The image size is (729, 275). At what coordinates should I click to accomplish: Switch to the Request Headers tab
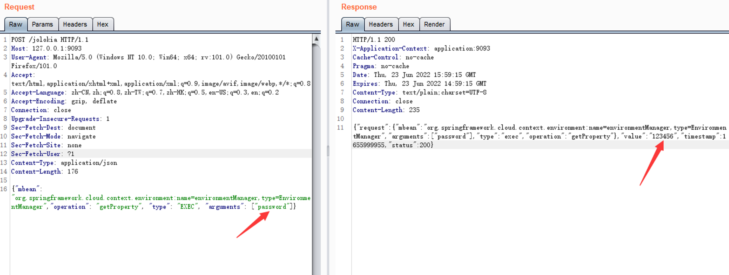[75, 24]
